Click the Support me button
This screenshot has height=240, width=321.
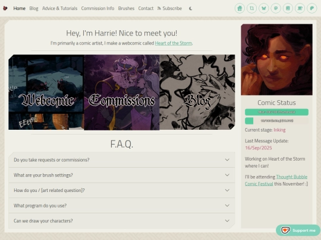pyautogui.click(x=298, y=231)
